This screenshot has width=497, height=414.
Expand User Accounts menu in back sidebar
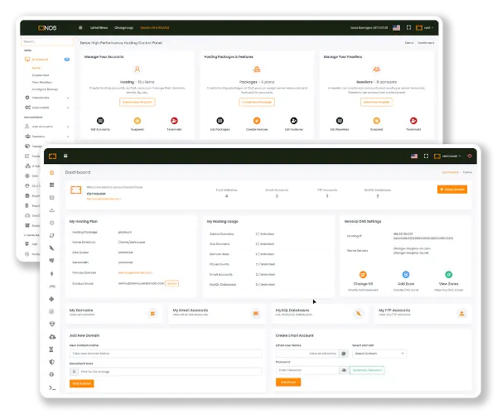click(x=47, y=127)
